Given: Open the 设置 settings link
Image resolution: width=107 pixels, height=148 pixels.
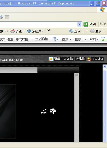Looking at the screenshot, I should tap(10, 39).
